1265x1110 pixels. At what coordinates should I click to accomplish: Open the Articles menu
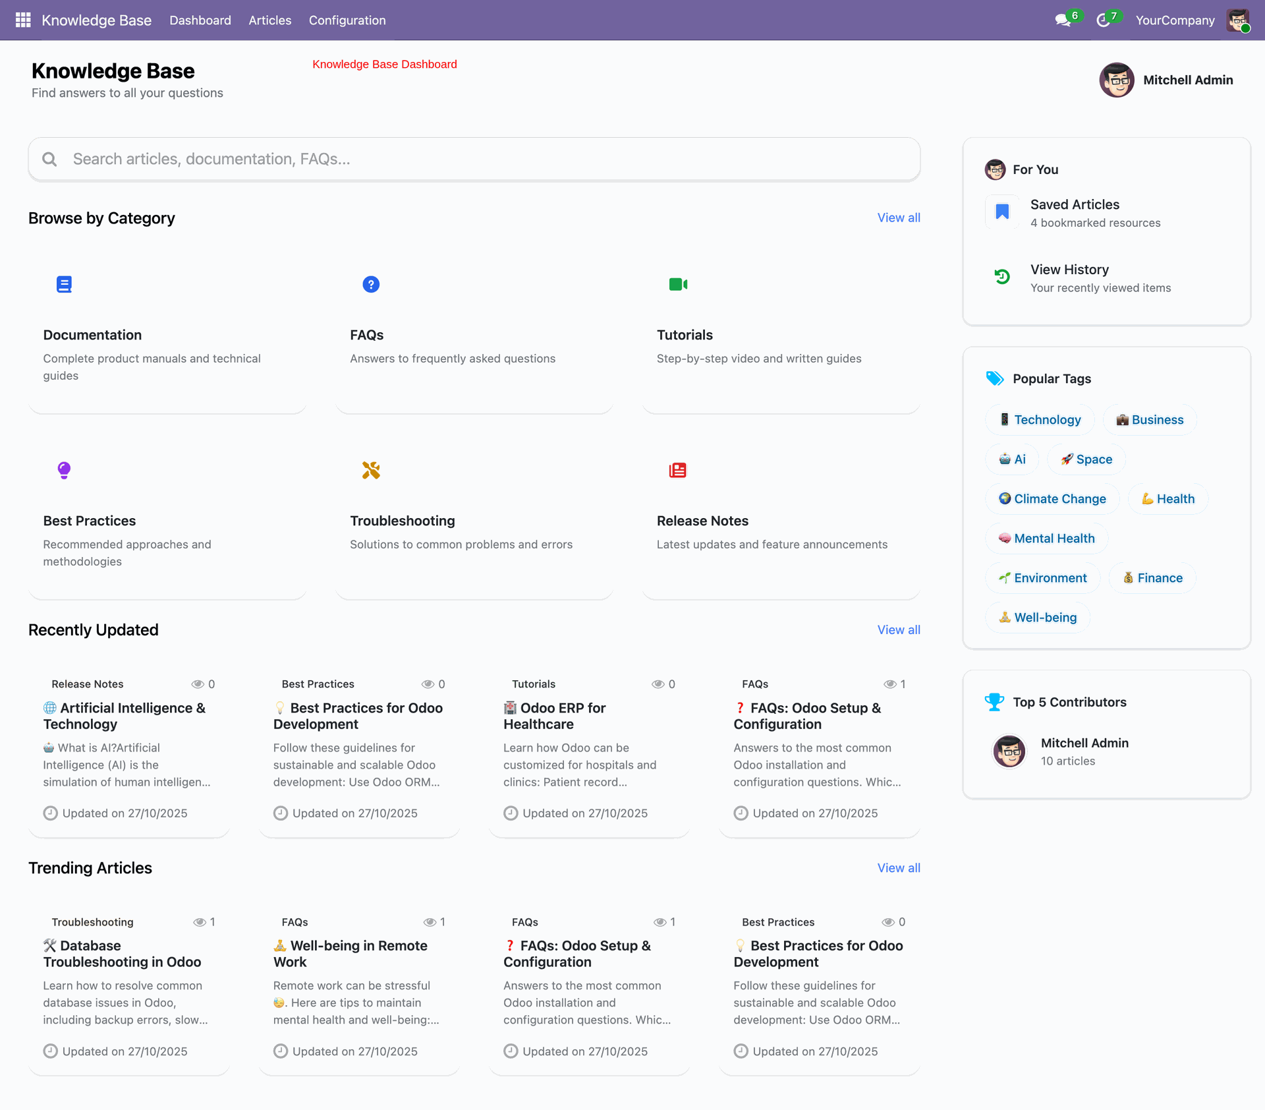click(269, 20)
